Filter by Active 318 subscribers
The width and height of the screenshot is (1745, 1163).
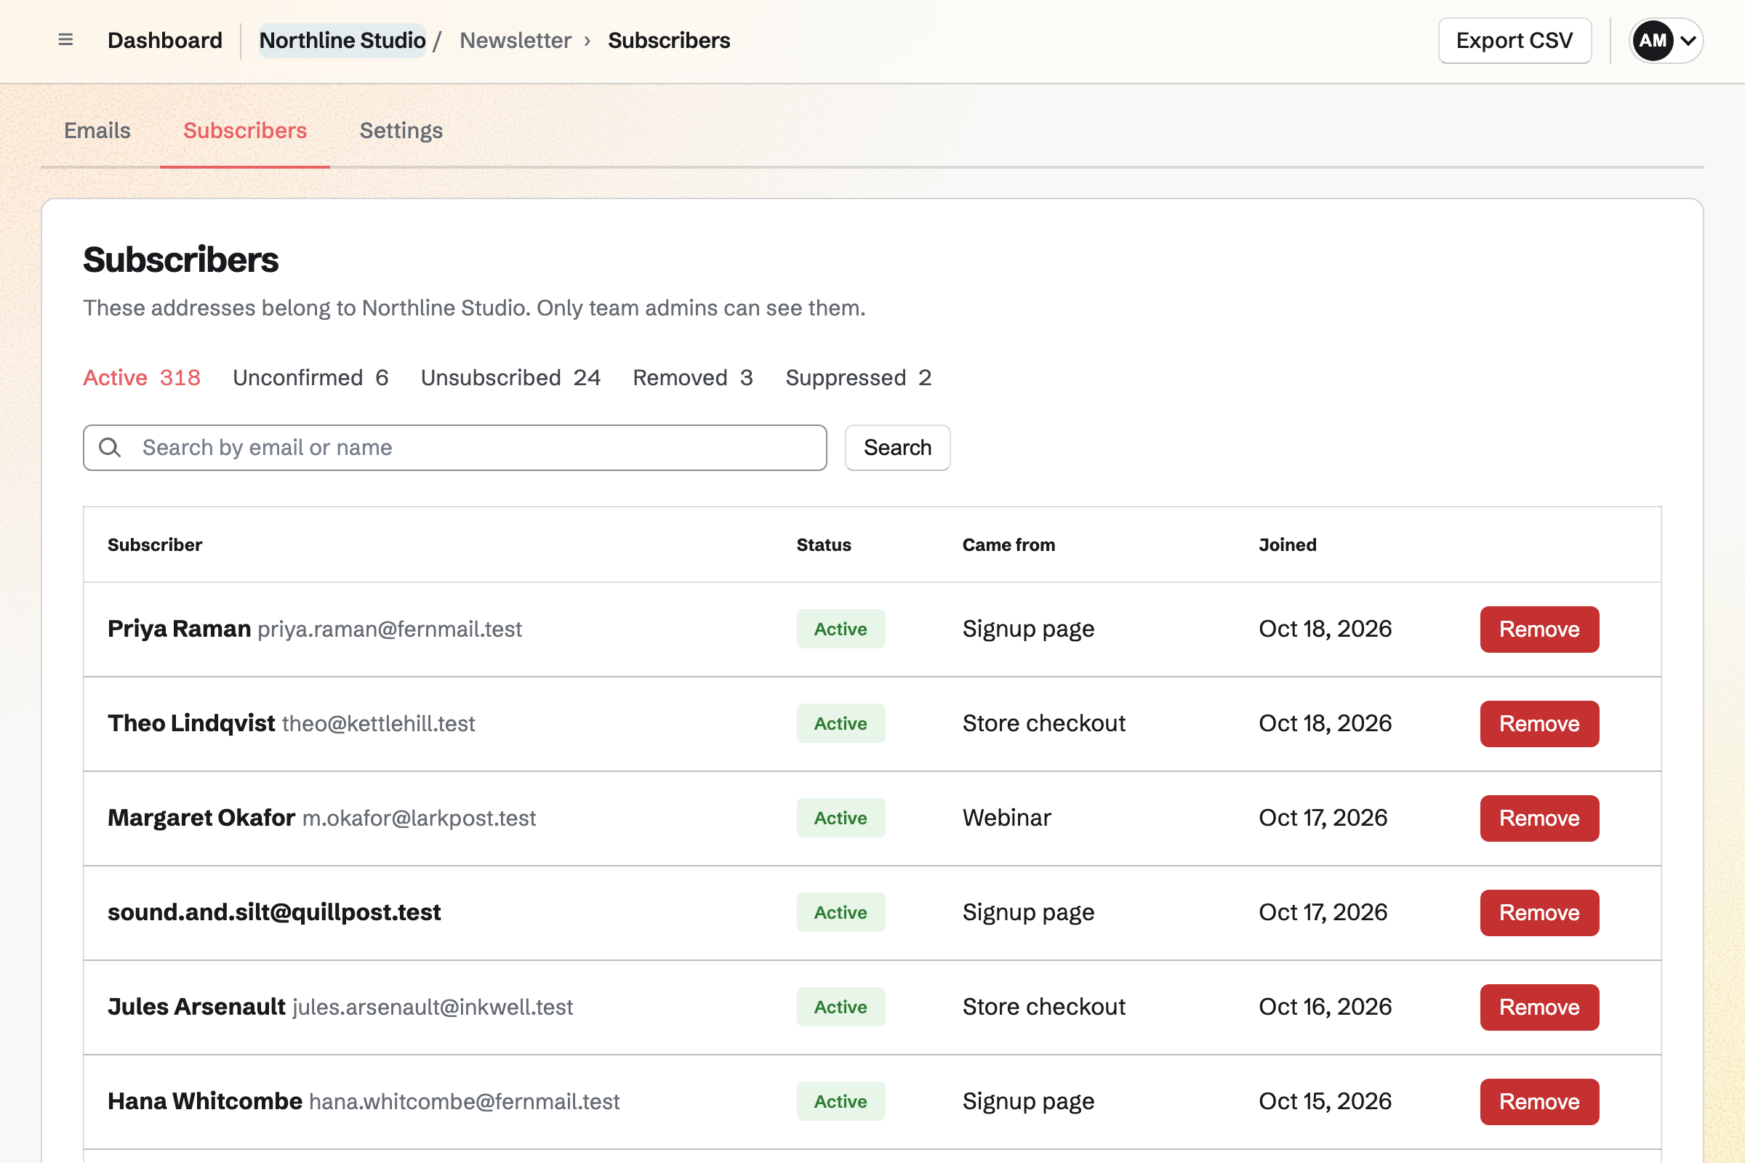coord(142,377)
